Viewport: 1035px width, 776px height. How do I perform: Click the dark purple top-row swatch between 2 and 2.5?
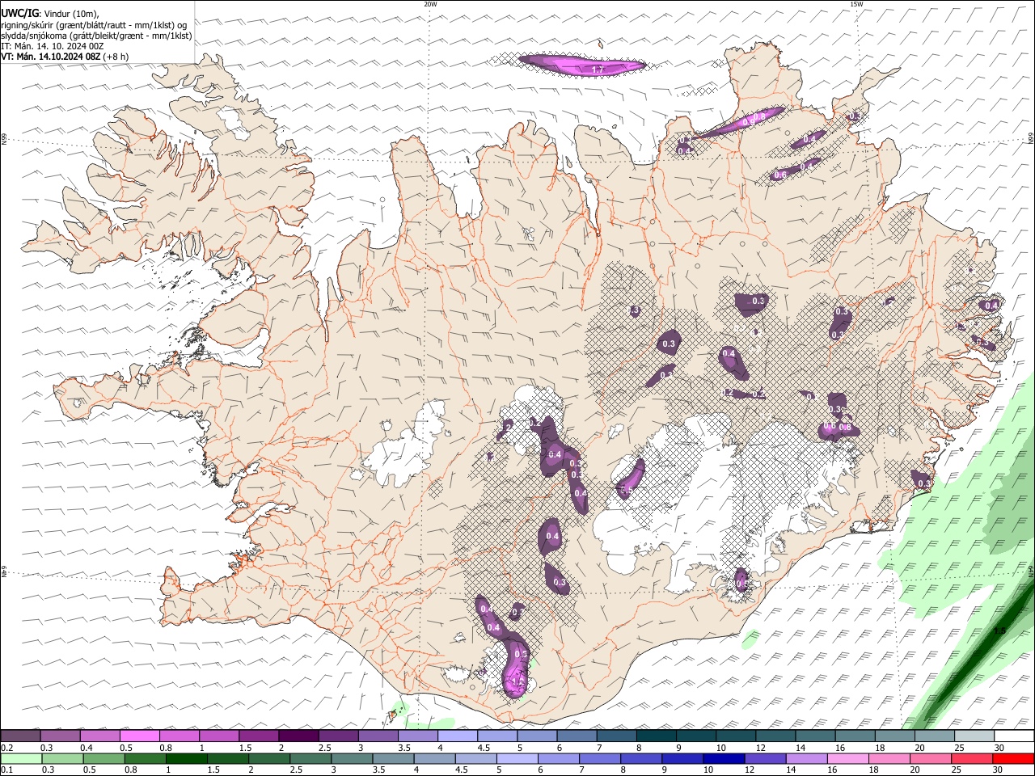point(299,736)
